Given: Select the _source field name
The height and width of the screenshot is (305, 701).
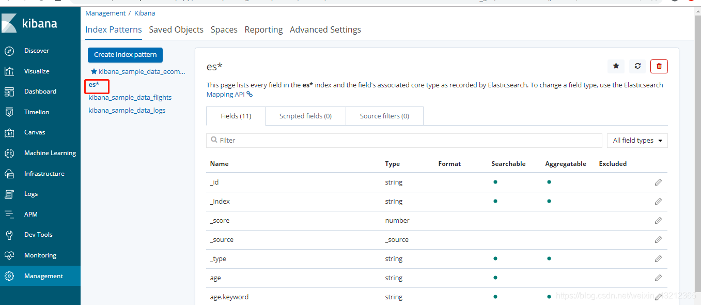Looking at the screenshot, I should 222,240.
